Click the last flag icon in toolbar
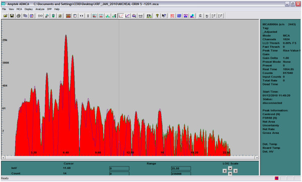 pos(220,16)
